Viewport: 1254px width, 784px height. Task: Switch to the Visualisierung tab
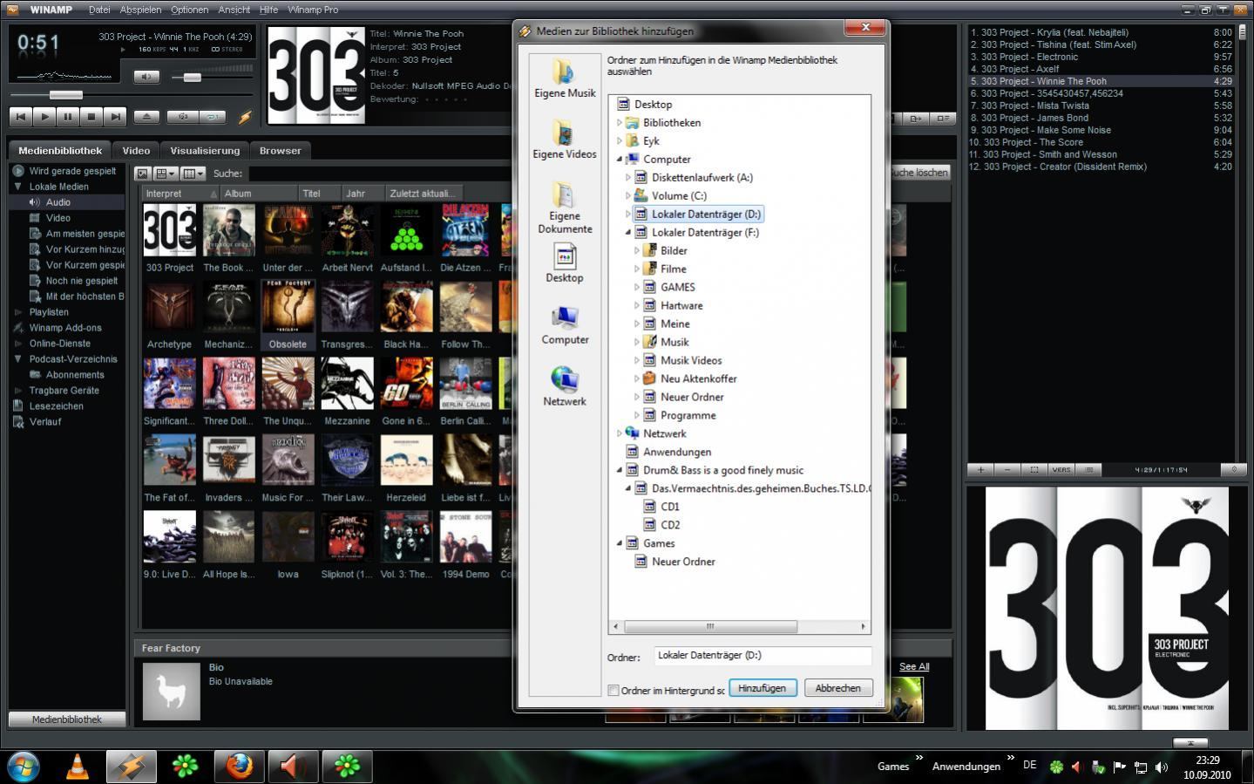[205, 150]
